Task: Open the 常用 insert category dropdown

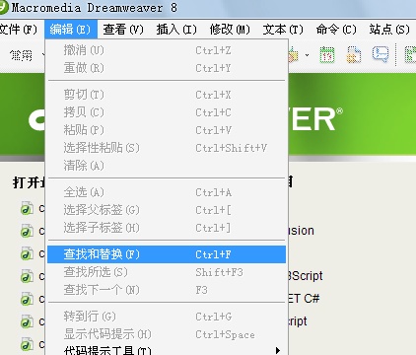Action: [x=26, y=55]
